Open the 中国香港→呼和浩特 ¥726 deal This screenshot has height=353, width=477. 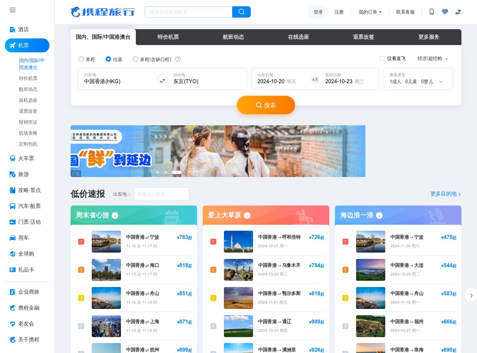pos(266,241)
